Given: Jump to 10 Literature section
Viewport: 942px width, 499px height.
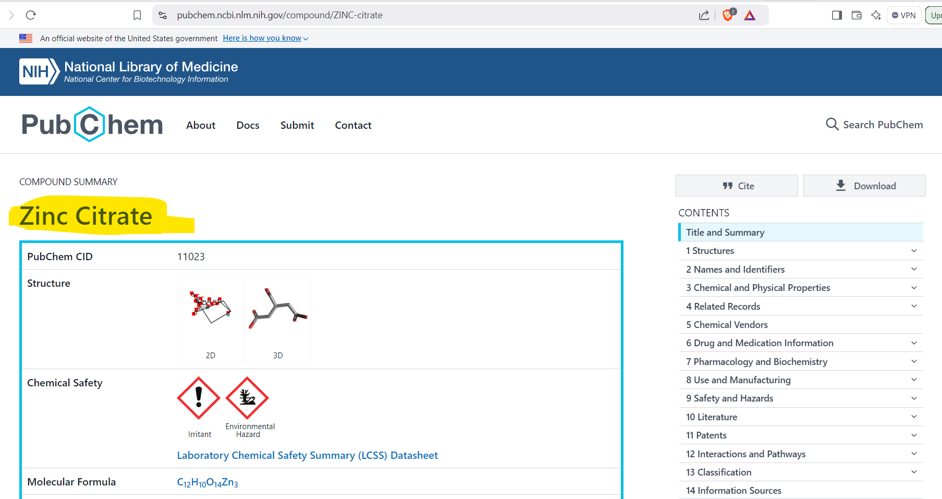Looking at the screenshot, I should pos(712,417).
